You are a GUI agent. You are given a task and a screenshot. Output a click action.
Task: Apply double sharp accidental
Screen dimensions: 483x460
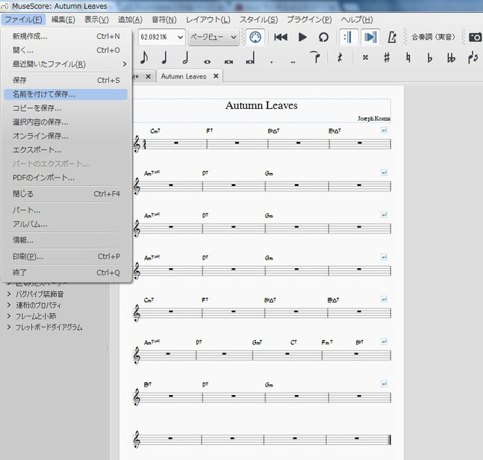[365, 58]
